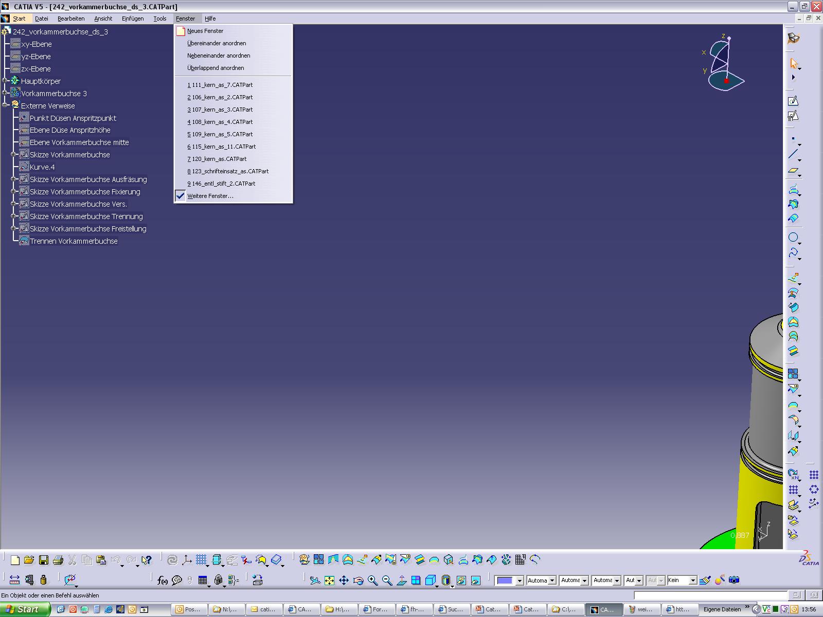Image resolution: width=823 pixels, height=617 pixels.
Task: Click the Painter brush icon
Action: (705, 580)
